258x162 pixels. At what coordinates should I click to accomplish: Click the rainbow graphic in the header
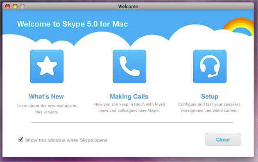[239, 26]
